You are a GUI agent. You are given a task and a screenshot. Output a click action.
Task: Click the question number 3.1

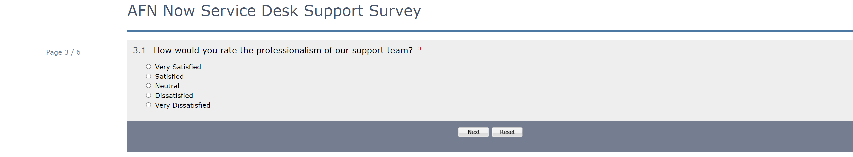tap(139, 50)
